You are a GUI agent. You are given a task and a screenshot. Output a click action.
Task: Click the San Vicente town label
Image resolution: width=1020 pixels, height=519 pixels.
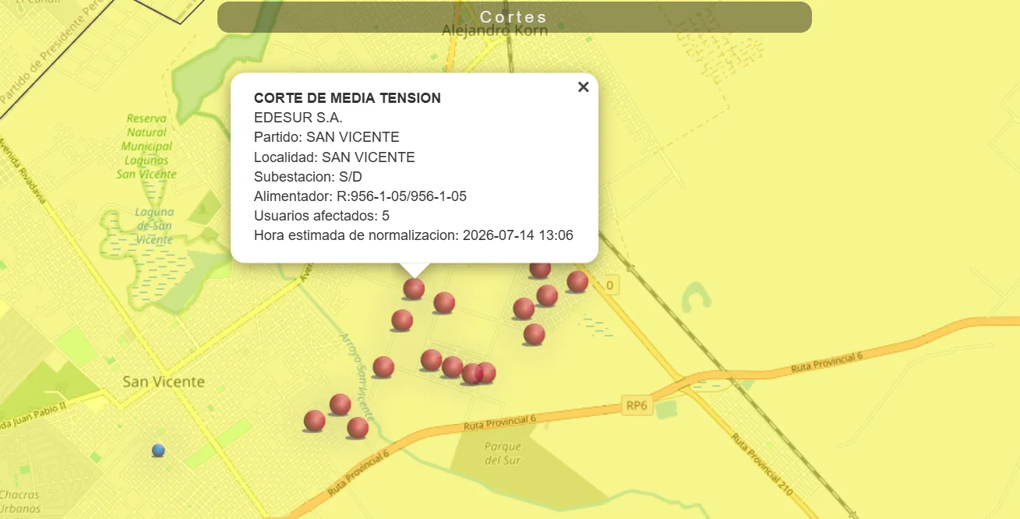pos(164,382)
